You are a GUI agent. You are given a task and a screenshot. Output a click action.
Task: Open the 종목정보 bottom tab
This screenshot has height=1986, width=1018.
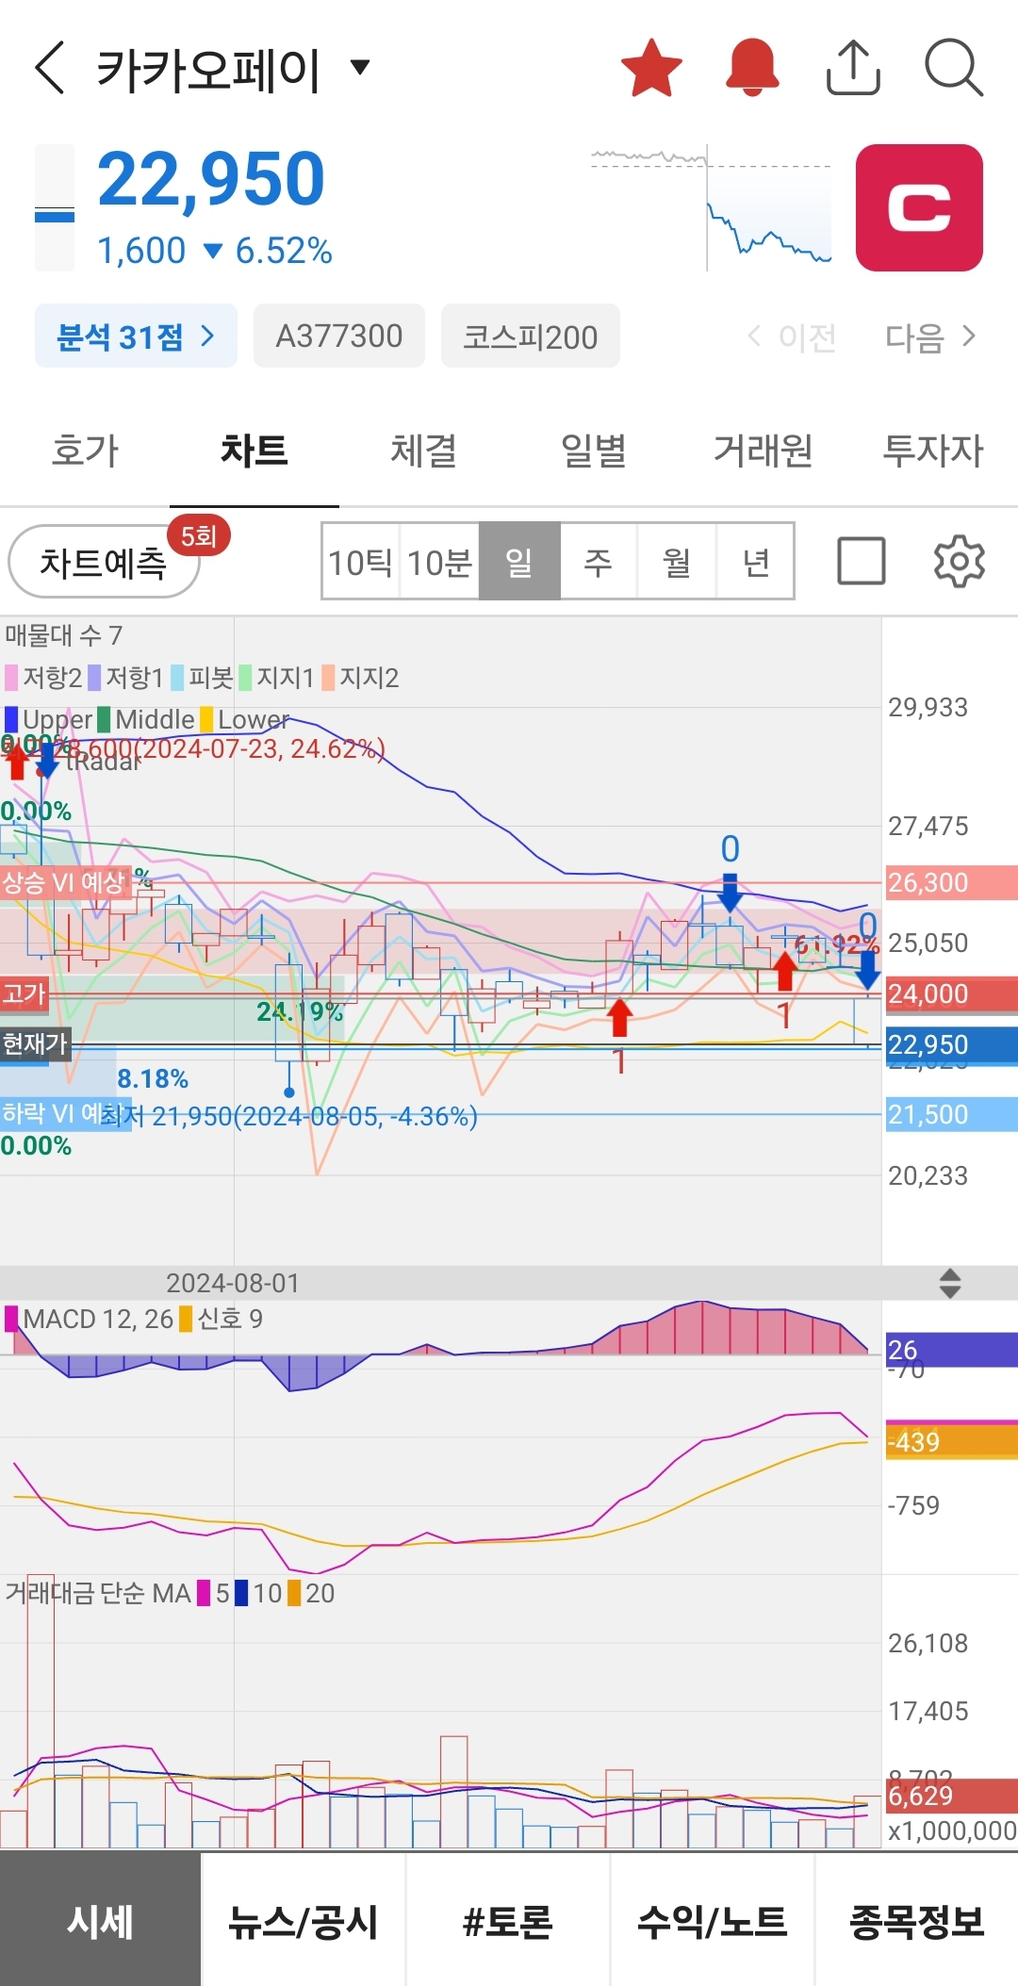[x=917, y=1920]
